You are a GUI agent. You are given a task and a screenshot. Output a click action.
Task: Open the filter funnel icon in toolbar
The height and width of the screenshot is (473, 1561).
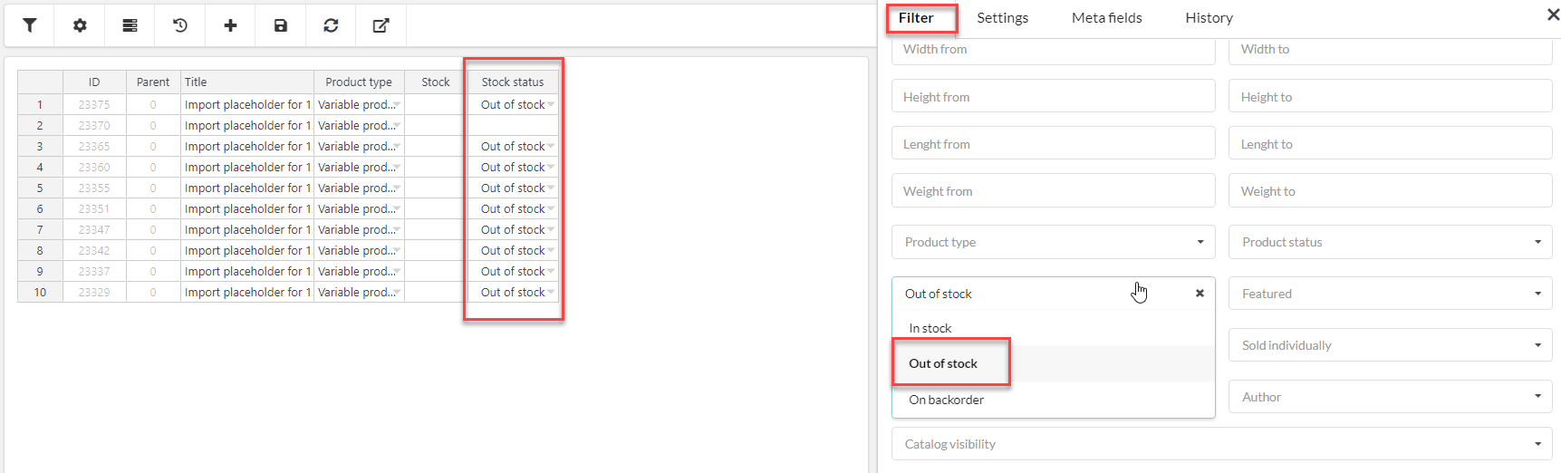[30, 25]
